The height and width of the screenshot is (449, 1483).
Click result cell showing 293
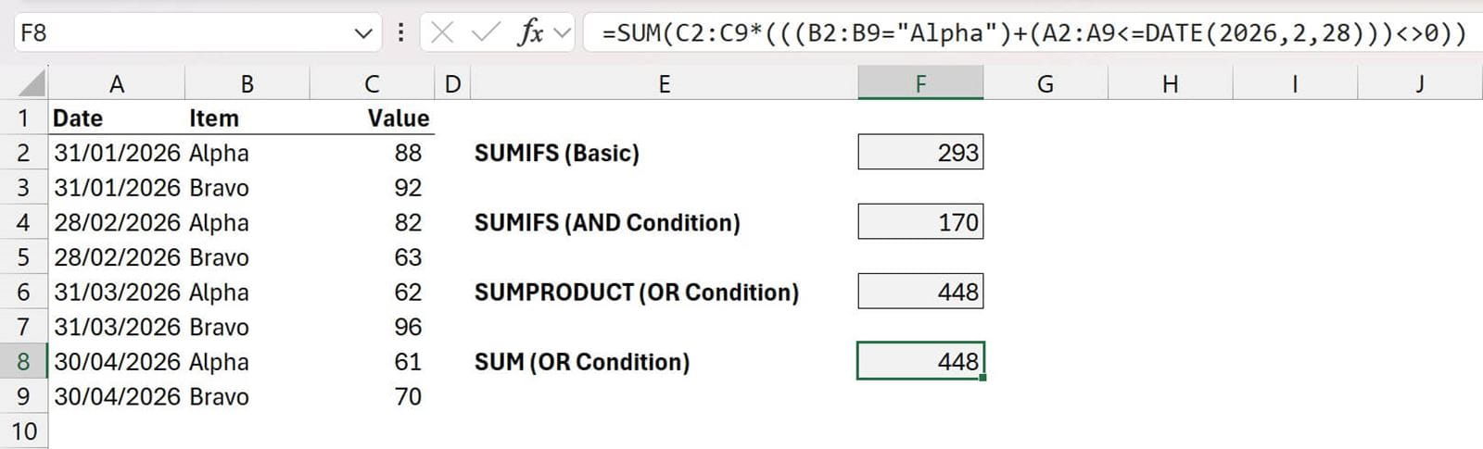920,153
